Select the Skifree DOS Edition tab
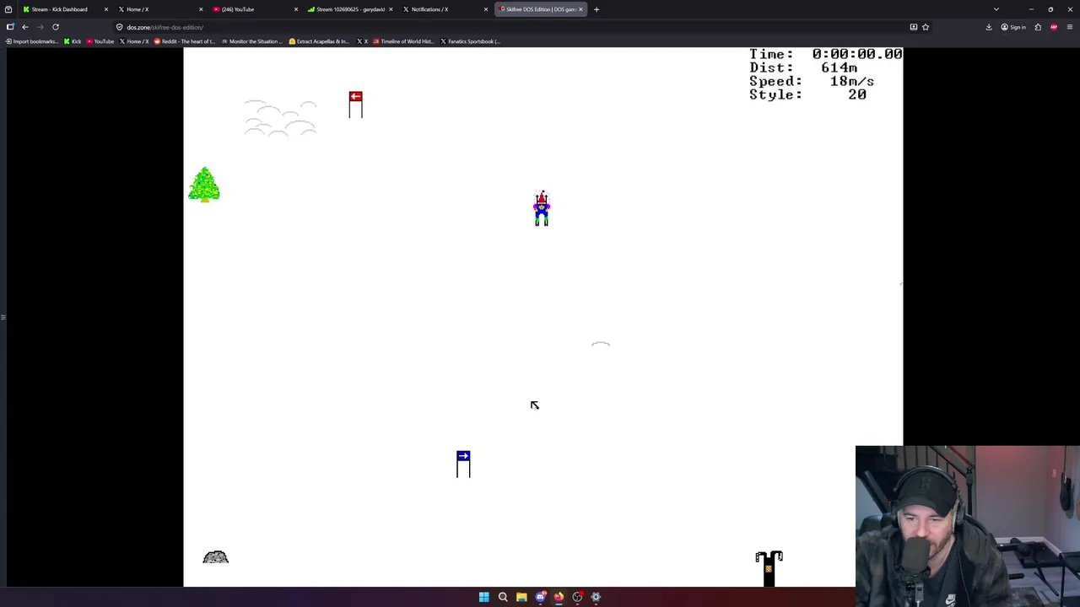This screenshot has width=1080, height=607. (541, 9)
